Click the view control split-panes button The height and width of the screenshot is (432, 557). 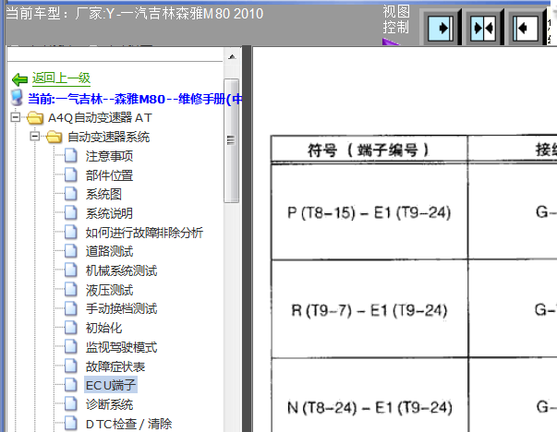click(x=483, y=28)
